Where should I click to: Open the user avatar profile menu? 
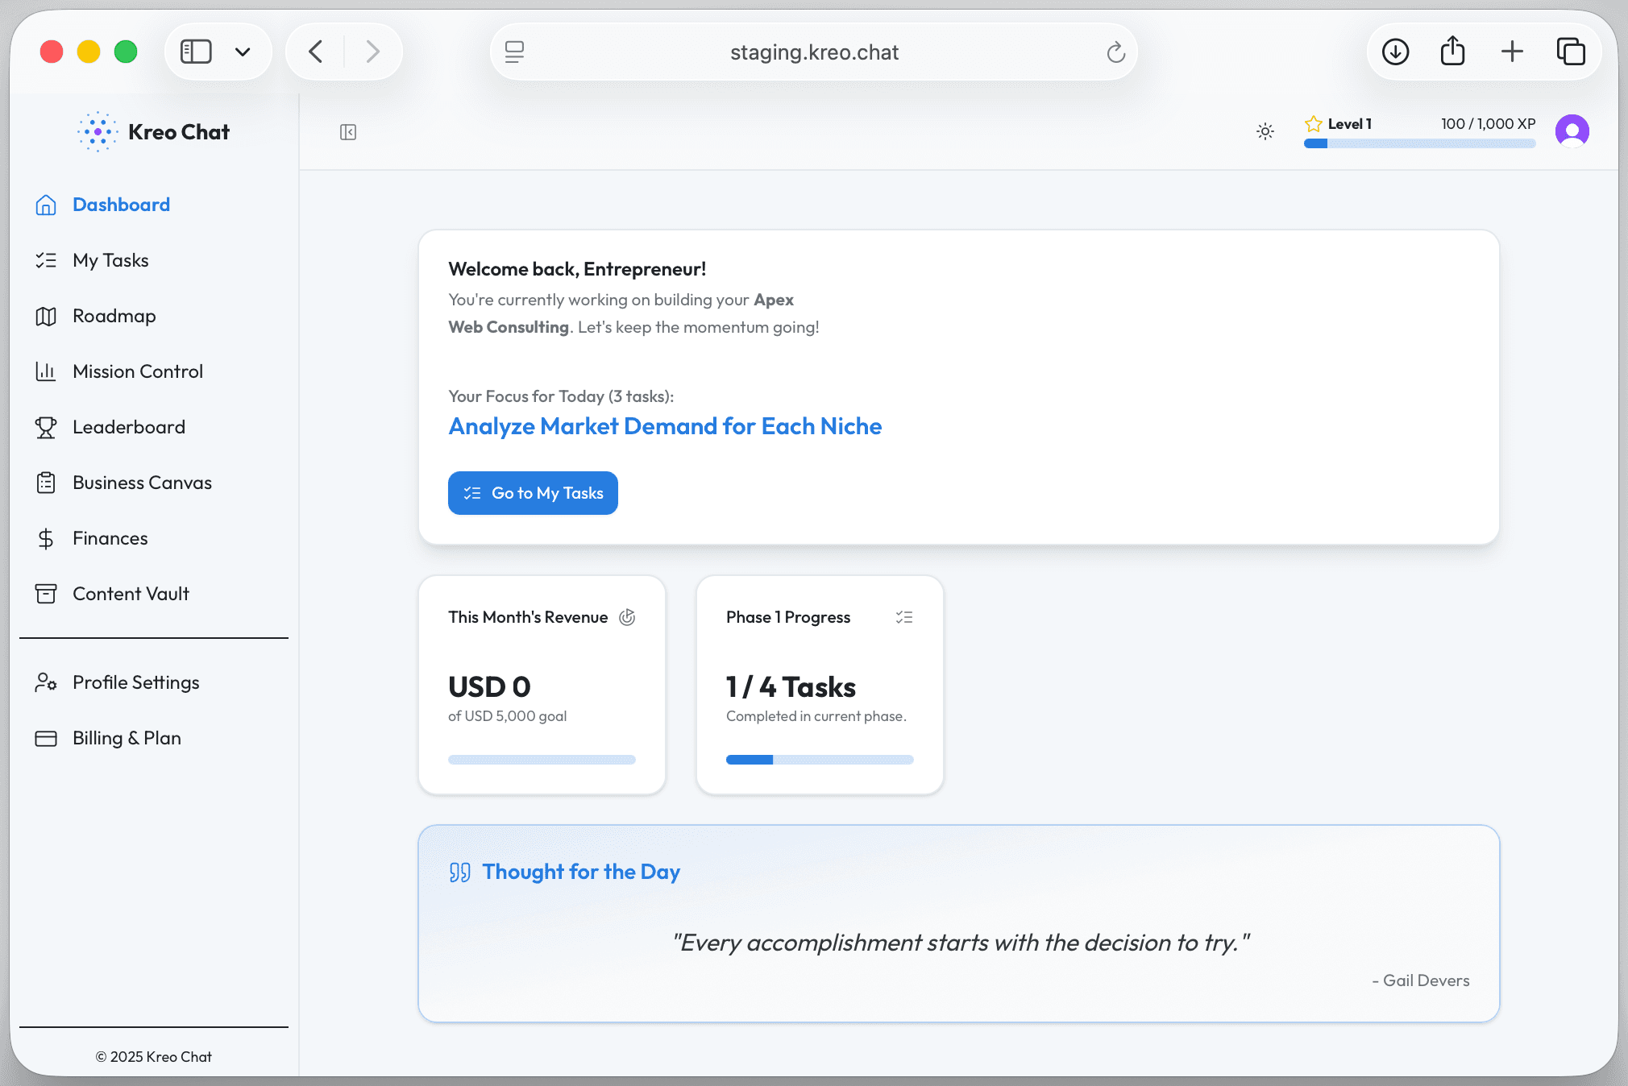point(1572,131)
